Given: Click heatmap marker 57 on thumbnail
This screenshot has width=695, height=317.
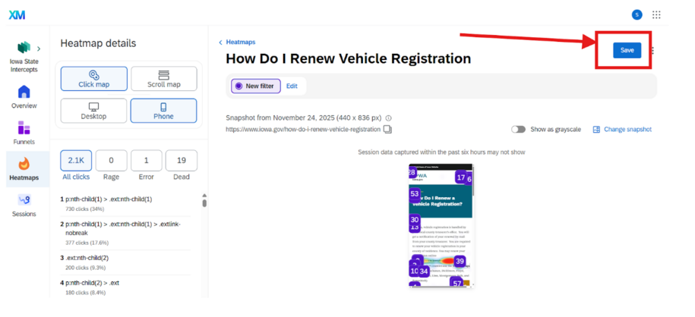Looking at the screenshot, I should point(456,282).
